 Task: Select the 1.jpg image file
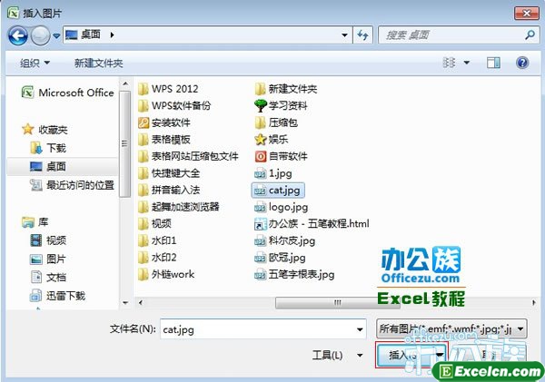(273, 173)
